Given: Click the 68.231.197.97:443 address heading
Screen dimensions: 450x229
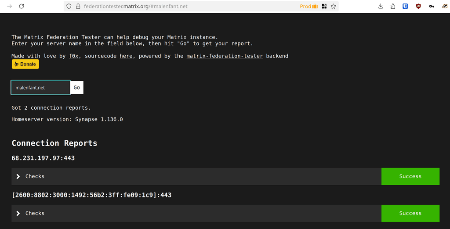Looking at the screenshot, I should pos(43,158).
